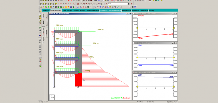Viewport: 218px width, 103px height.
Task: Click the monitor icon right of empty dropdown
Action: (132, 7)
